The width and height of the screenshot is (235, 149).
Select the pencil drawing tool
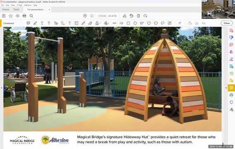tap(83, 23)
